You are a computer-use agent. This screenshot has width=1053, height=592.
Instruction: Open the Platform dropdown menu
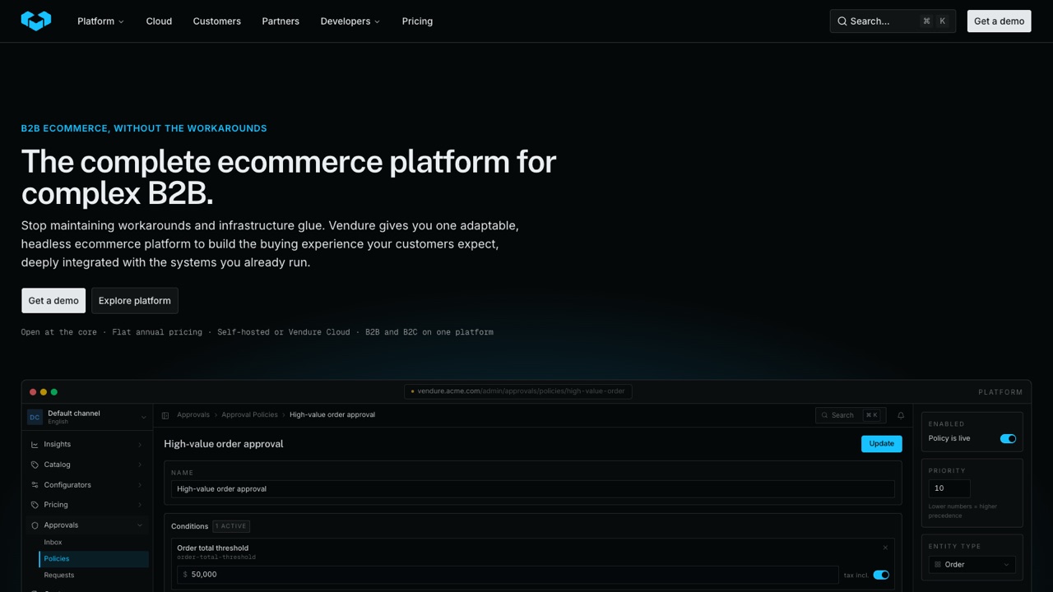point(100,21)
